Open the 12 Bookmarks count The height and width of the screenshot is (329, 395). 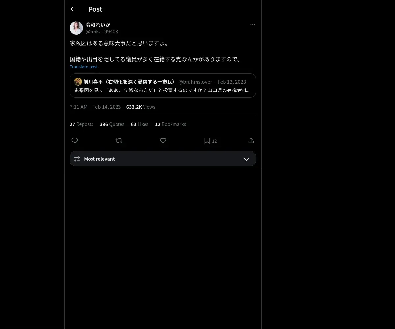[x=171, y=124]
